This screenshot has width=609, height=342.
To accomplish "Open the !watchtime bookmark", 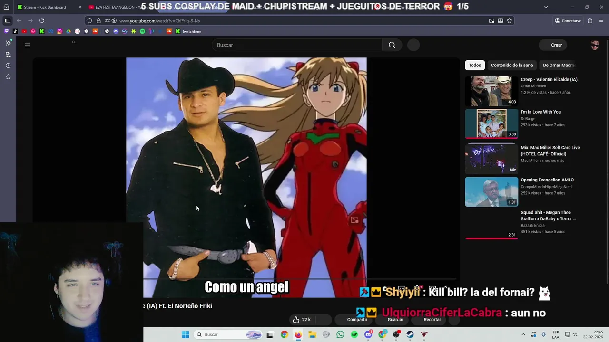I will [188, 31].
